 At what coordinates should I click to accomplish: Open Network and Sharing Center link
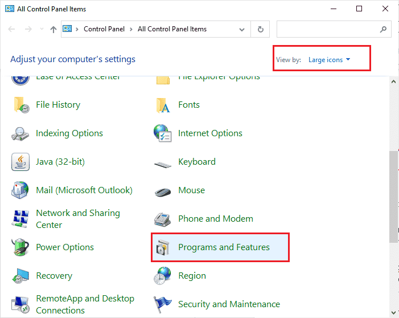click(x=78, y=219)
